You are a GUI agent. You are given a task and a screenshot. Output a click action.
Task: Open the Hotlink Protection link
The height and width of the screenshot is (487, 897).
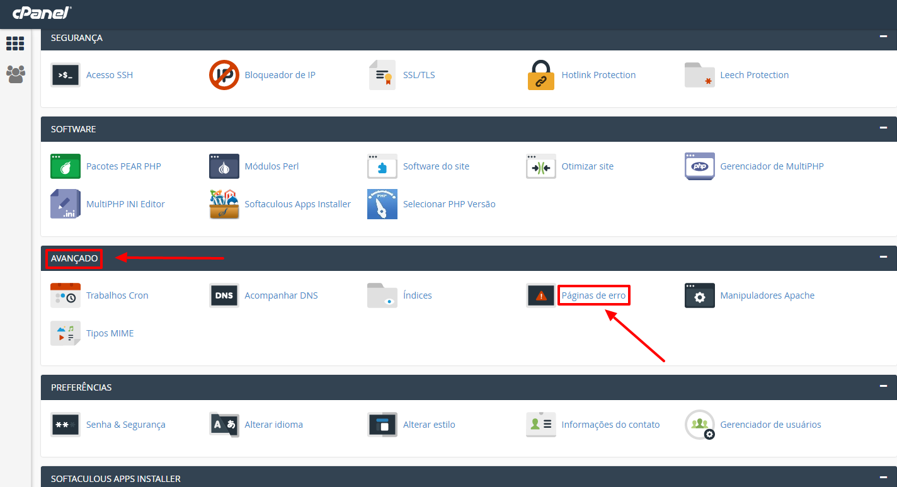(598, 75)
